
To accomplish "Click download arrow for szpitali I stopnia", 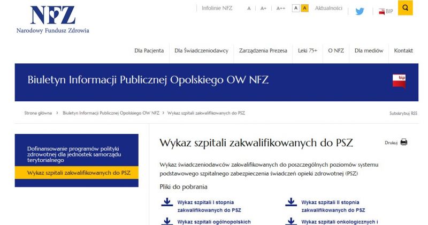I will [x=166, y=202].
